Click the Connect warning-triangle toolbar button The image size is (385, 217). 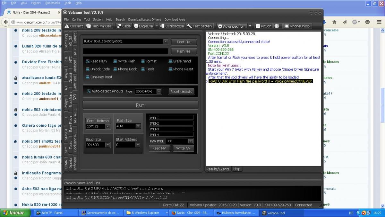coord(74,26)
